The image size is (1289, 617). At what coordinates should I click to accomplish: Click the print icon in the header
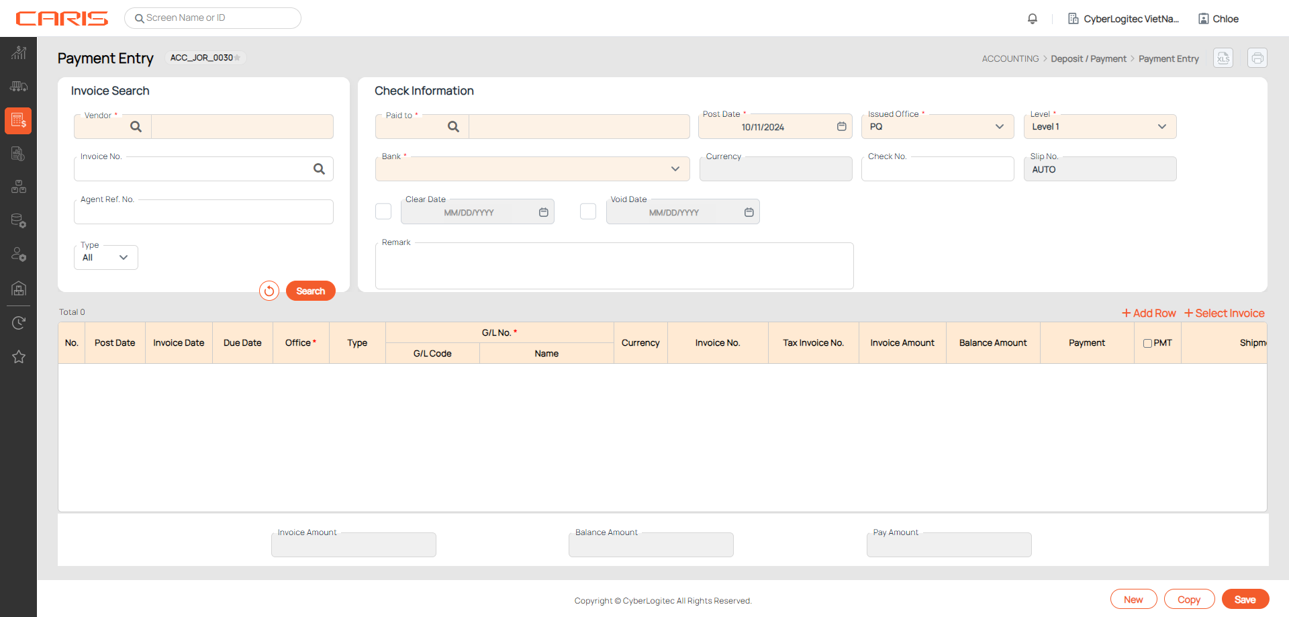click(1257, 58)
